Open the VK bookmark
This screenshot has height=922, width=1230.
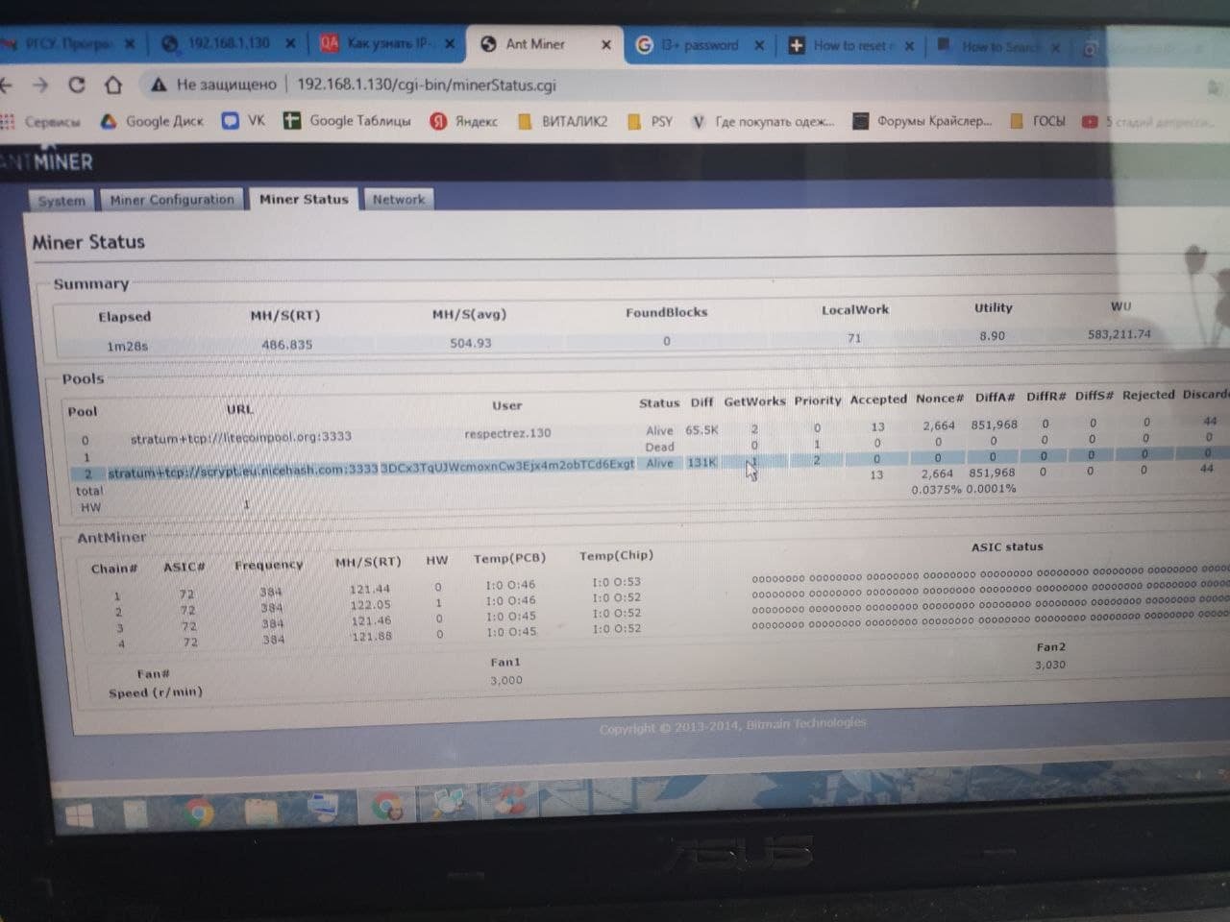pyautogui.click(x=244, y=120)
